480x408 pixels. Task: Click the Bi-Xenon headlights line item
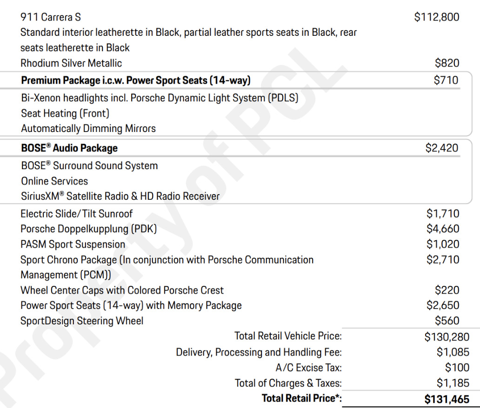click(160, 98)
